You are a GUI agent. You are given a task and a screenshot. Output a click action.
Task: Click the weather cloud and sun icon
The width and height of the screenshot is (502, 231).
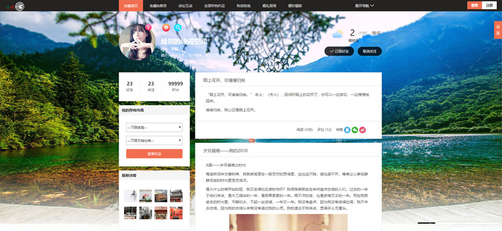337,34
